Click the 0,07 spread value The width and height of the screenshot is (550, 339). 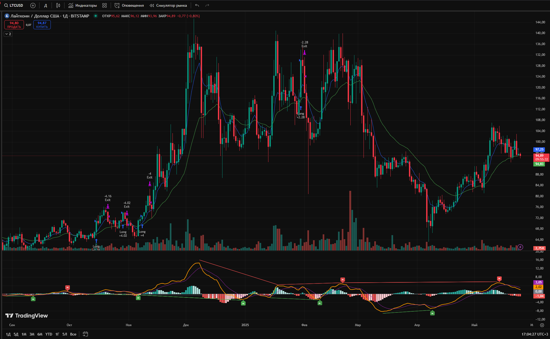click(28, 25)
